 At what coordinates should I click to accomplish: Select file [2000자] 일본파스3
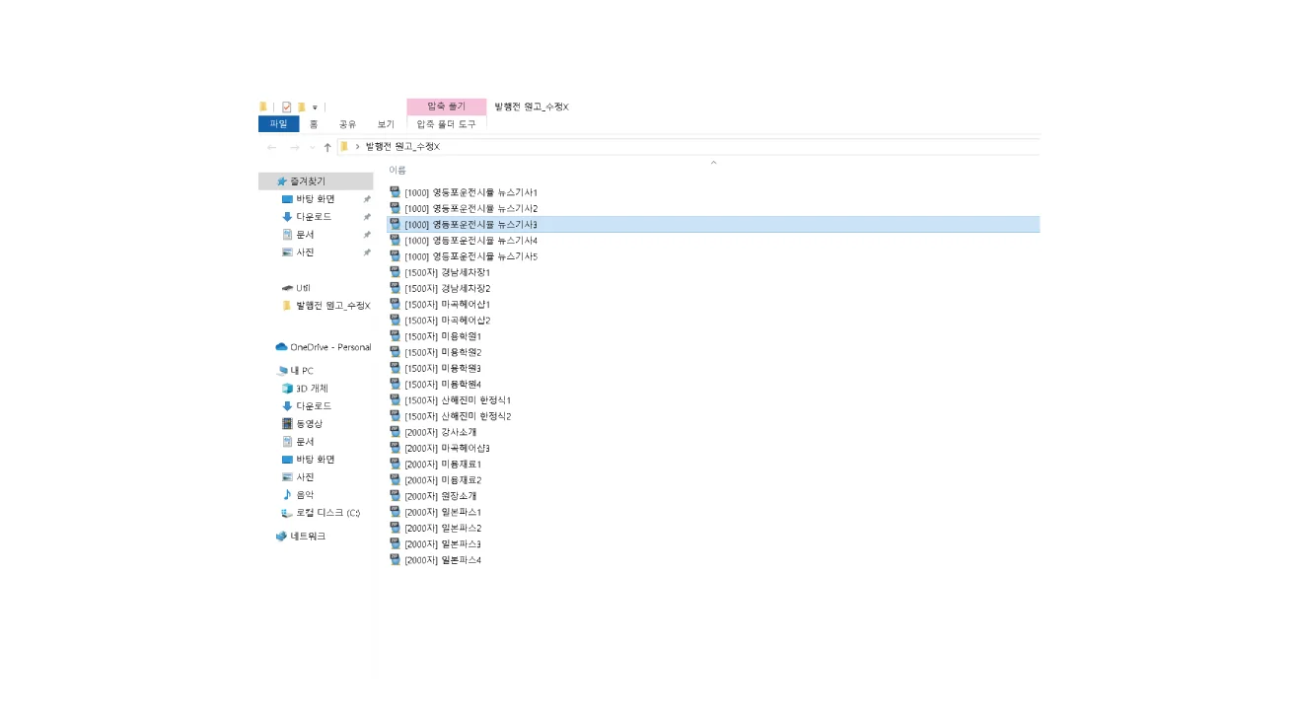click(x=443, y=543)
